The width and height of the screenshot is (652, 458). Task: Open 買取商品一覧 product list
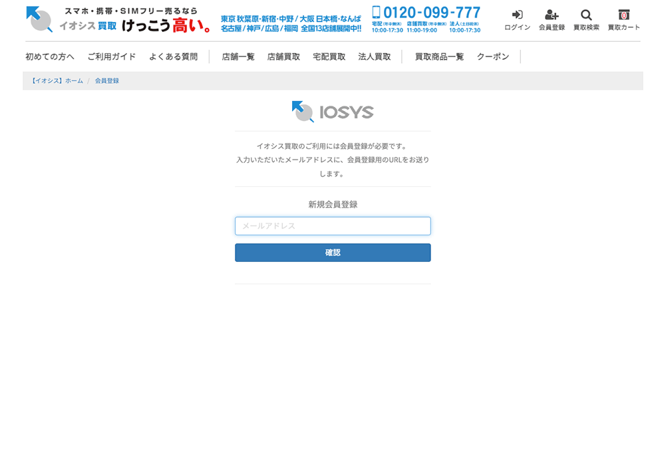439,57
